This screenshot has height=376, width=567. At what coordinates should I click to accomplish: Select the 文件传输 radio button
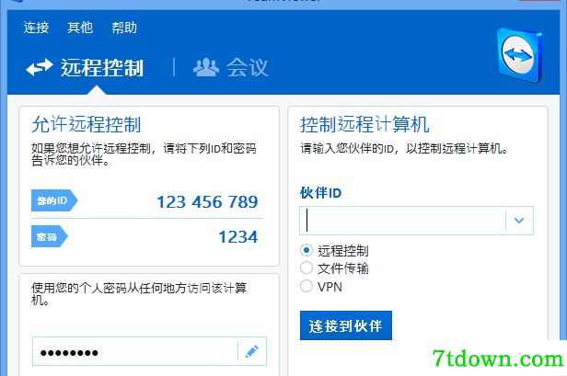(307, 268)
